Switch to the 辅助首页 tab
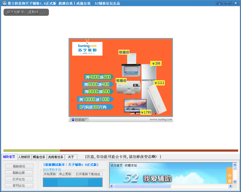The height and width of the screenshot is (192, 241). [x=9, y=157]
